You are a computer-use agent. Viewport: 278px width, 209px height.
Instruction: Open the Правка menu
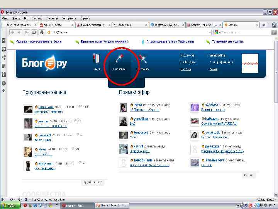[x=16, y=18]
